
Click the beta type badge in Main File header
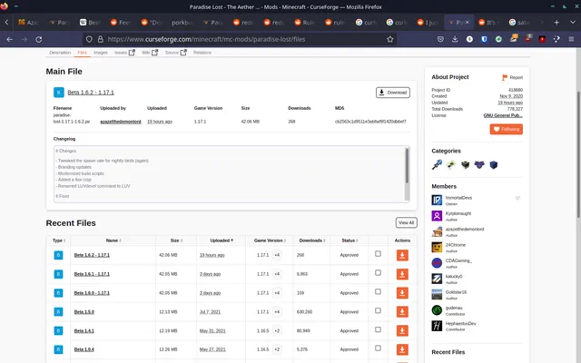coord(58,93)
